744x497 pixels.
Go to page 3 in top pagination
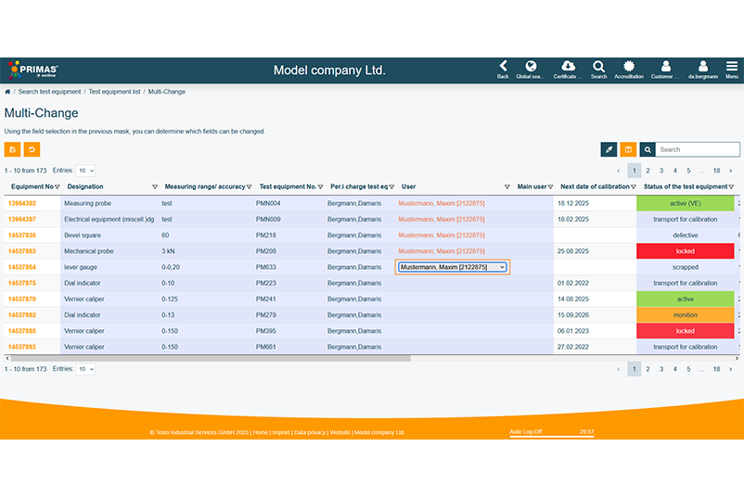coord(661,171)
